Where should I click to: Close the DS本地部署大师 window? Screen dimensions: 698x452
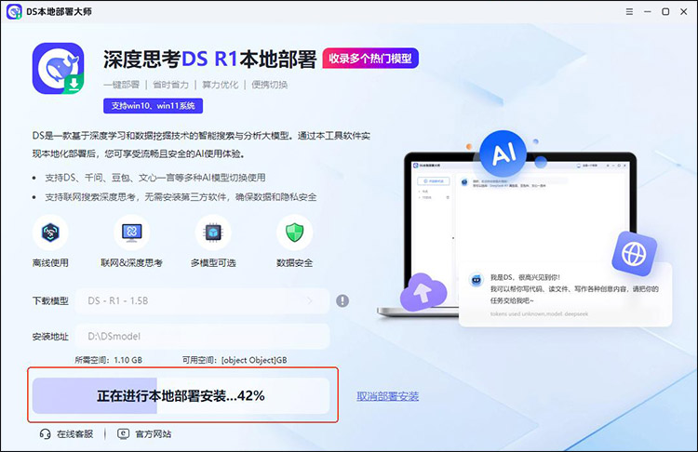pyautogui.click(x=684, y=11)
